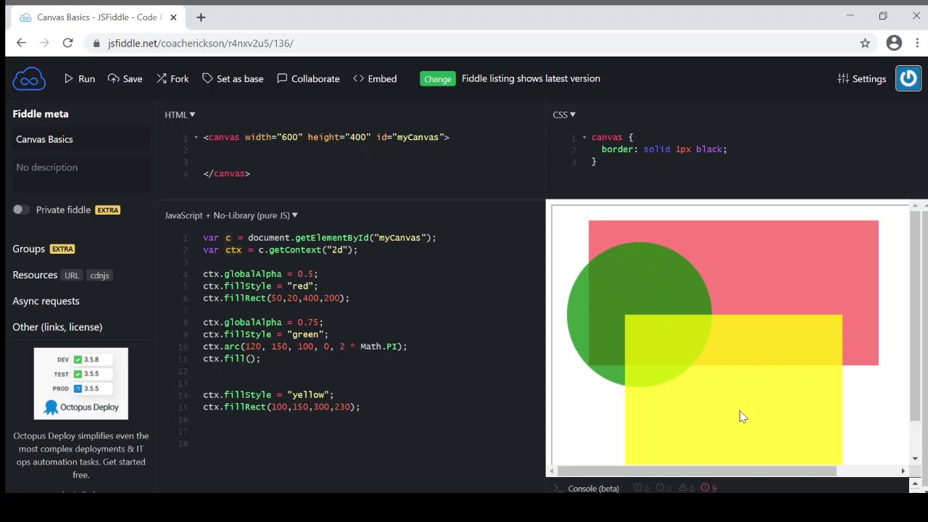This screenshot has height=522, width=928.
Task: Reload the browser page
Action: (x=67, y=43)
